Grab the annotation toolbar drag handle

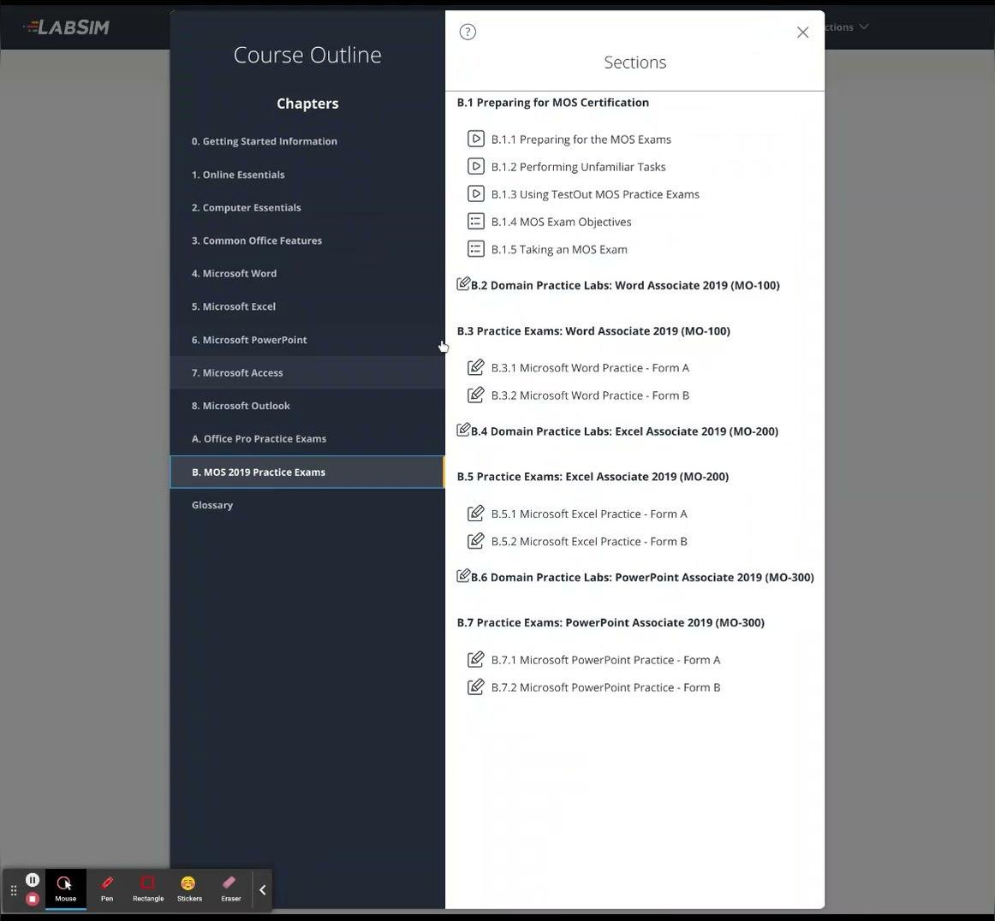point(14,890)
